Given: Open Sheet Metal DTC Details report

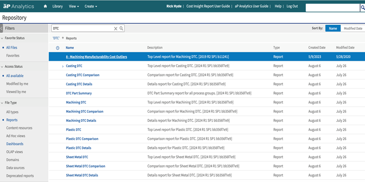Looking at the screenshot, I should (x=82, y=175).
